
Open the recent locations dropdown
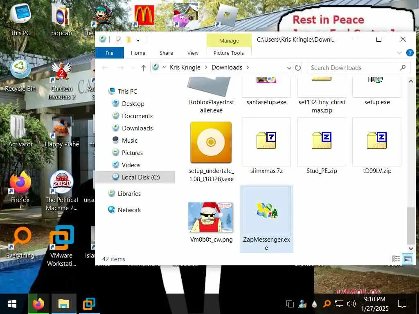pos(133,68)
